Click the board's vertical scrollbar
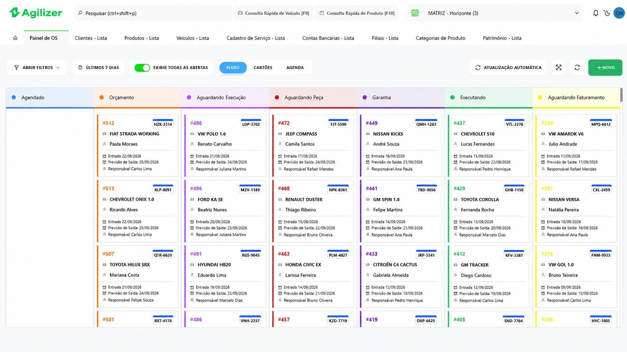 point(621,96)
